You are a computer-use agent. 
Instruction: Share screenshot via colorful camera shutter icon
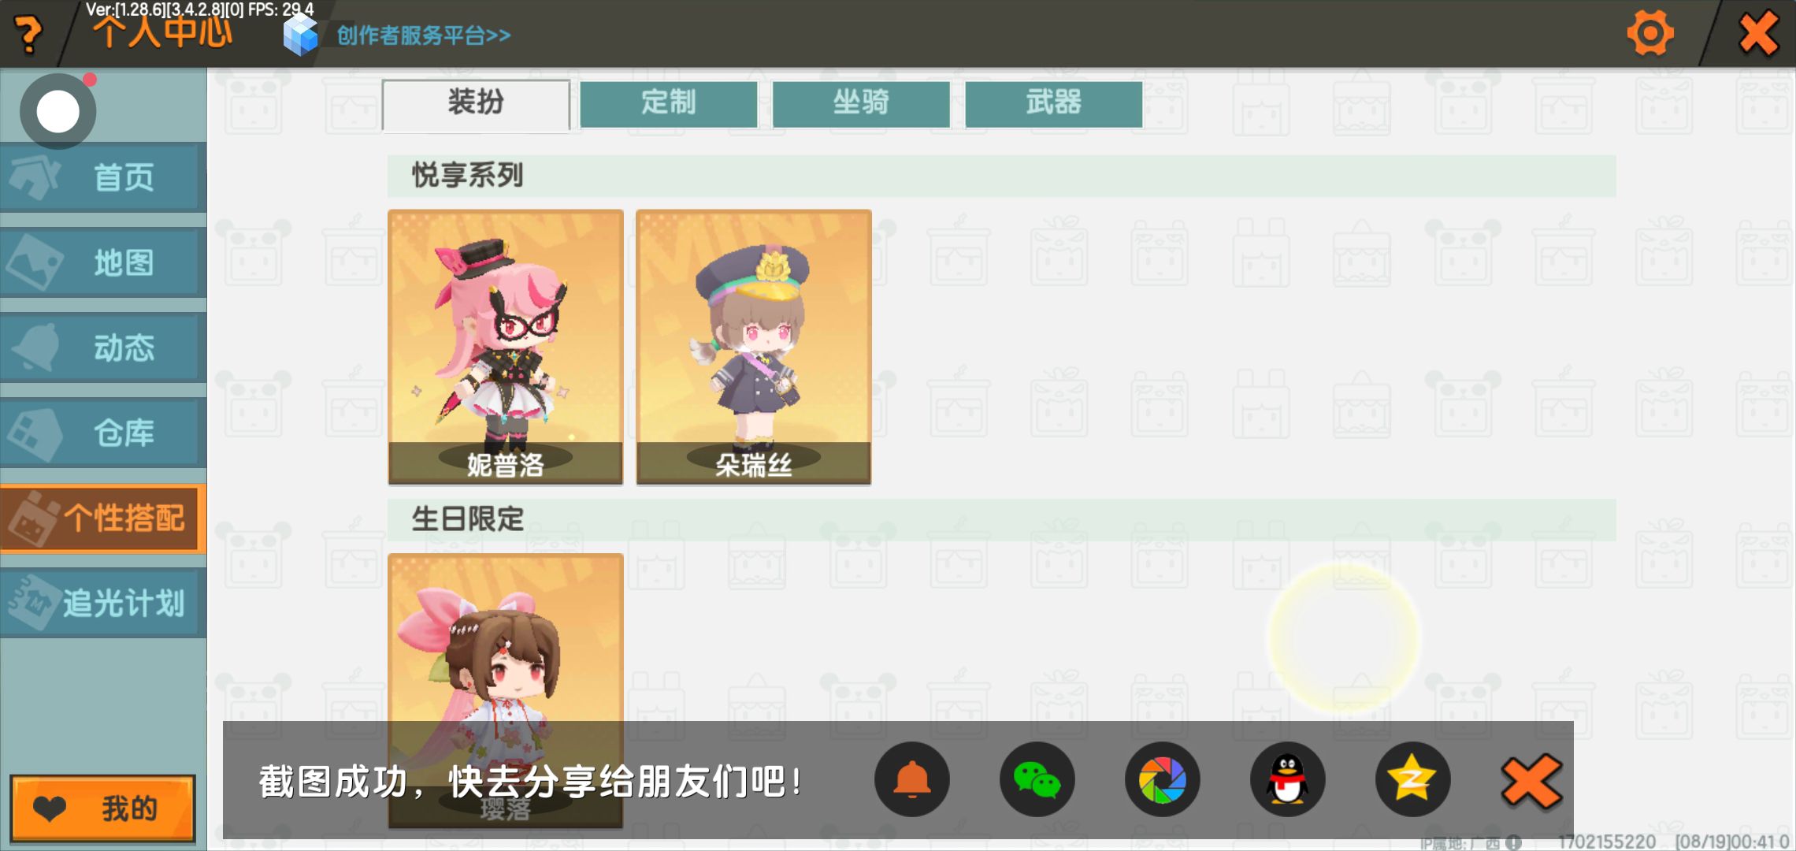click(1162, 779)
